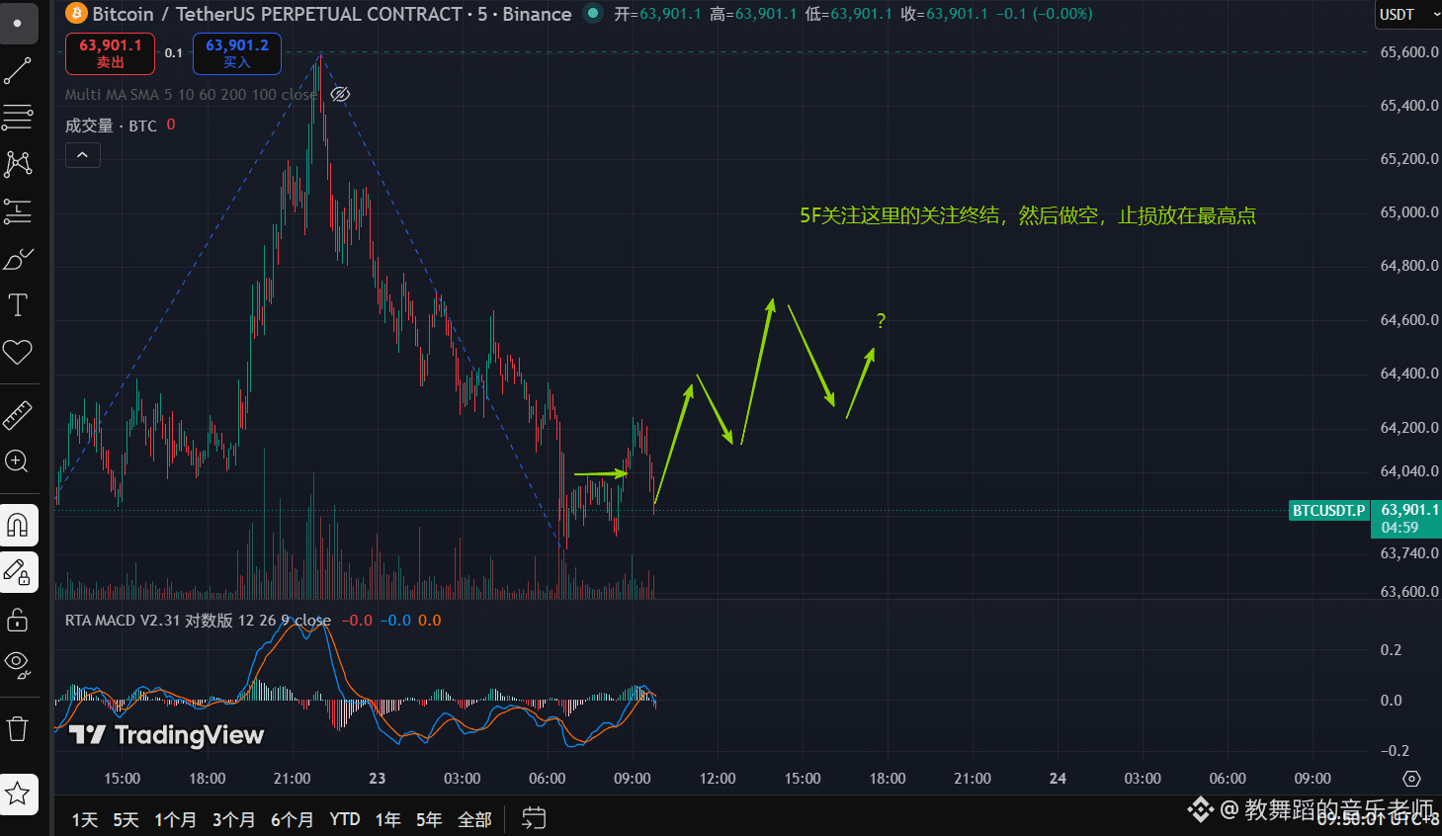Toggle magnet mode for drawings

[x=18, y=525]
